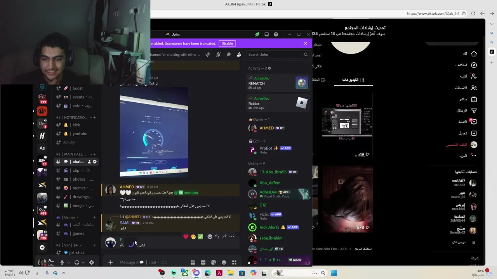Open Kick Alerts member entry
This screenshot has width=497, height=279.
(279, 227)
